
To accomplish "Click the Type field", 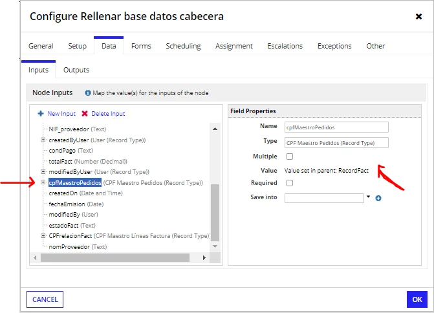I will [336, 143].
